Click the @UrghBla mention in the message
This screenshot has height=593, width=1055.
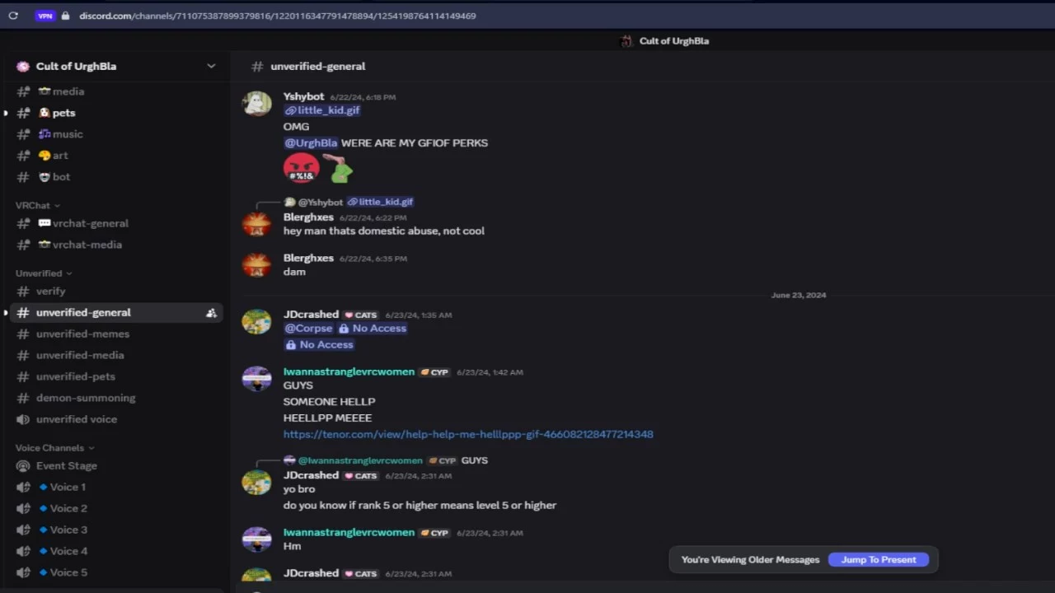tap(311, 142)
